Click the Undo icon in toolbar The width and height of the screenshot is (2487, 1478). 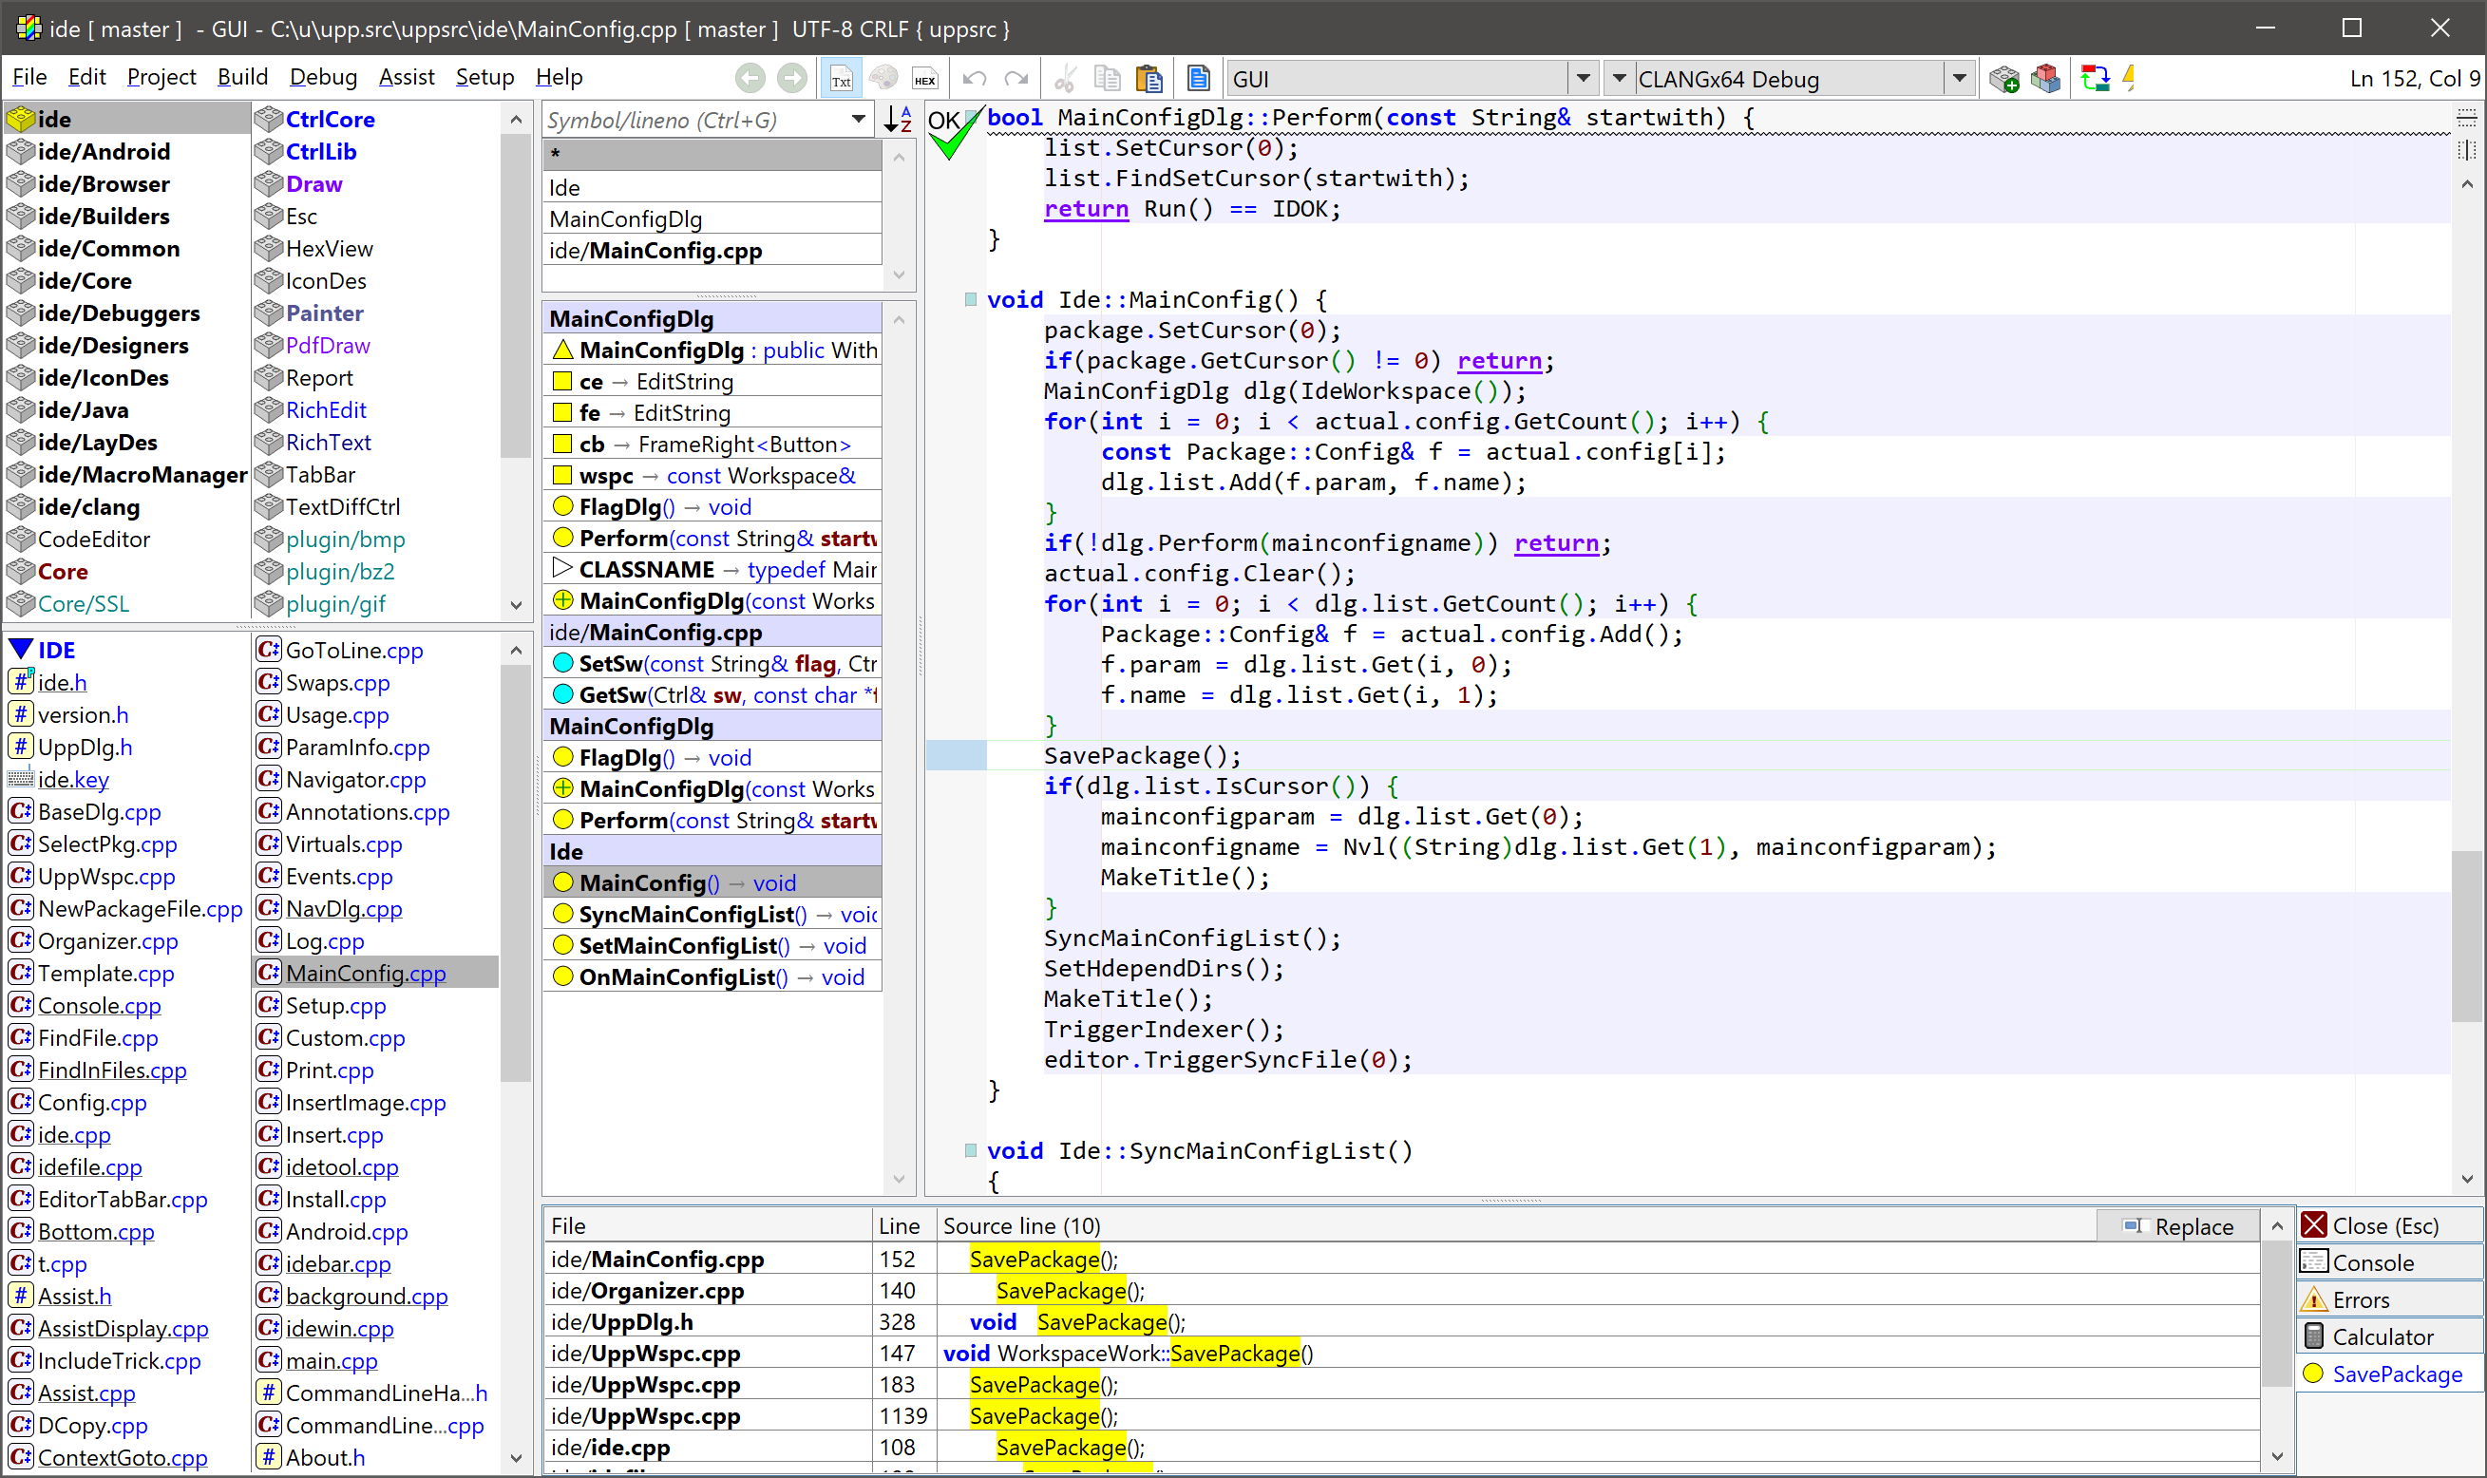coord(975,79)
